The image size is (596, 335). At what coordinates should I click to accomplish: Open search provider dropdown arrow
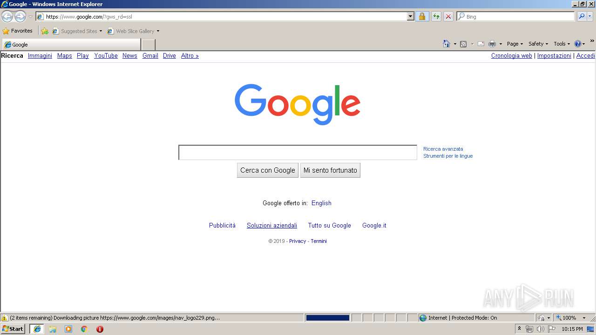(x=590, y=16)
